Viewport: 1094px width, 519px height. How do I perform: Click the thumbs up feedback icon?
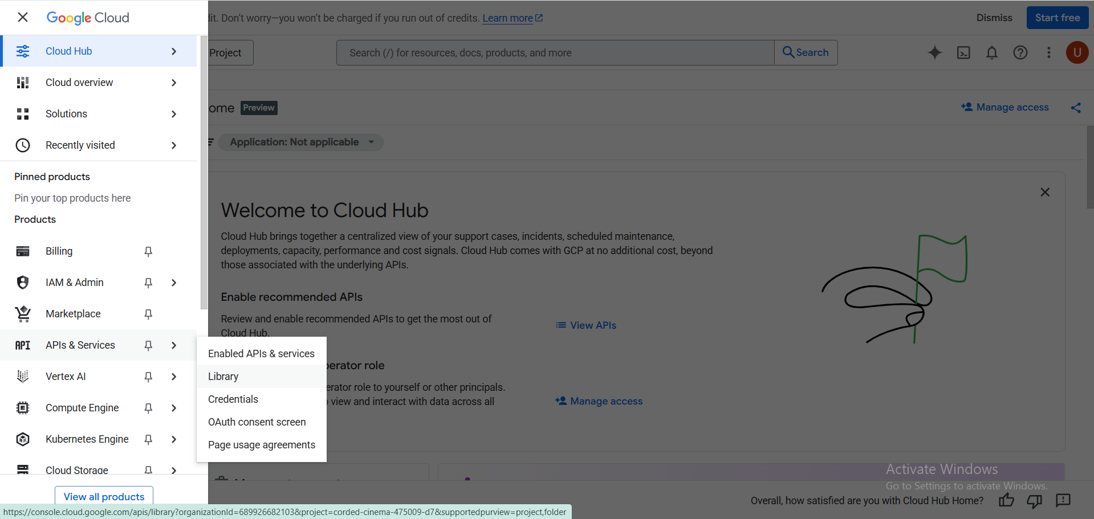(1006, 500)
